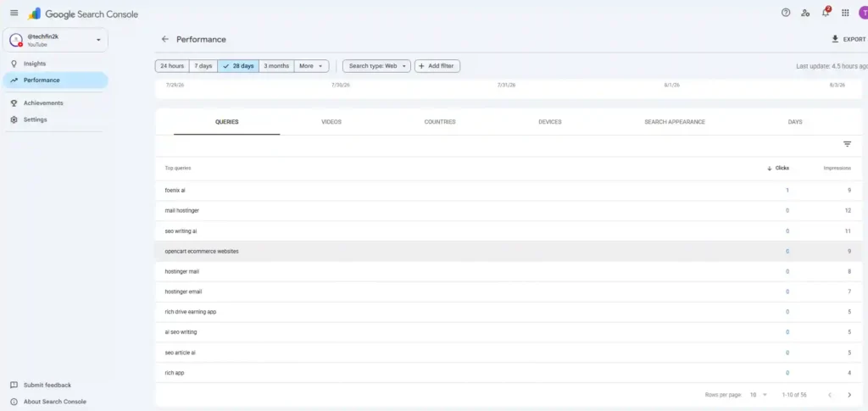
Task: Click Submit feedback link
Action: [42, 385]
